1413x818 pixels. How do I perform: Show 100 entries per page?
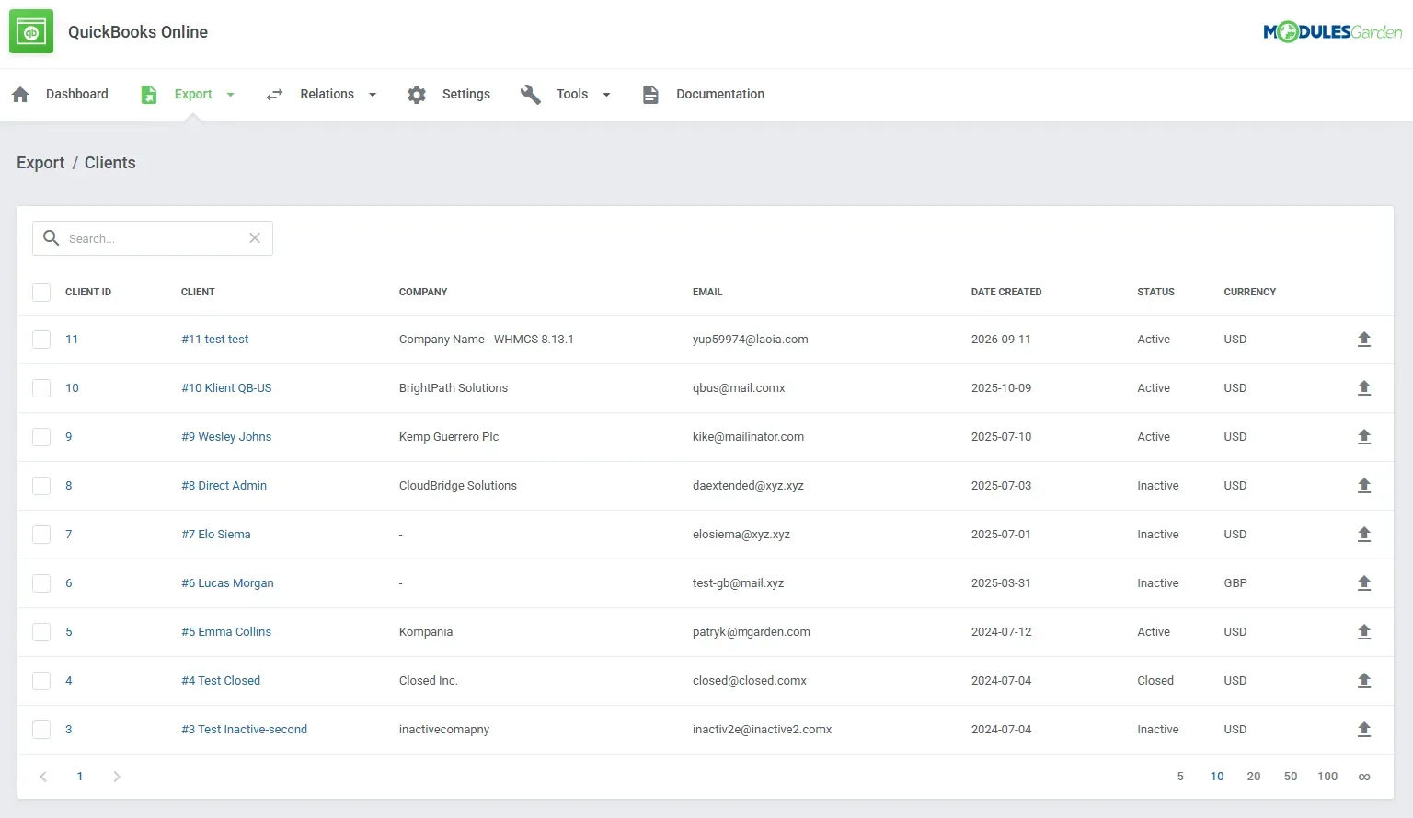(x=1327, y=777)
